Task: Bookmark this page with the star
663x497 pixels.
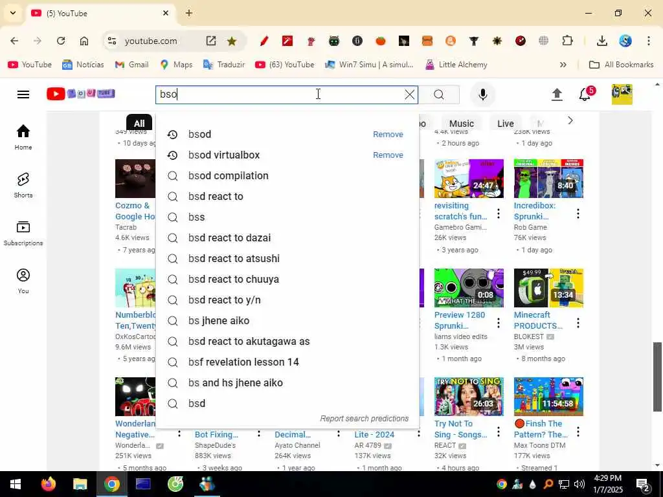Action: click(x=232, y=41)
